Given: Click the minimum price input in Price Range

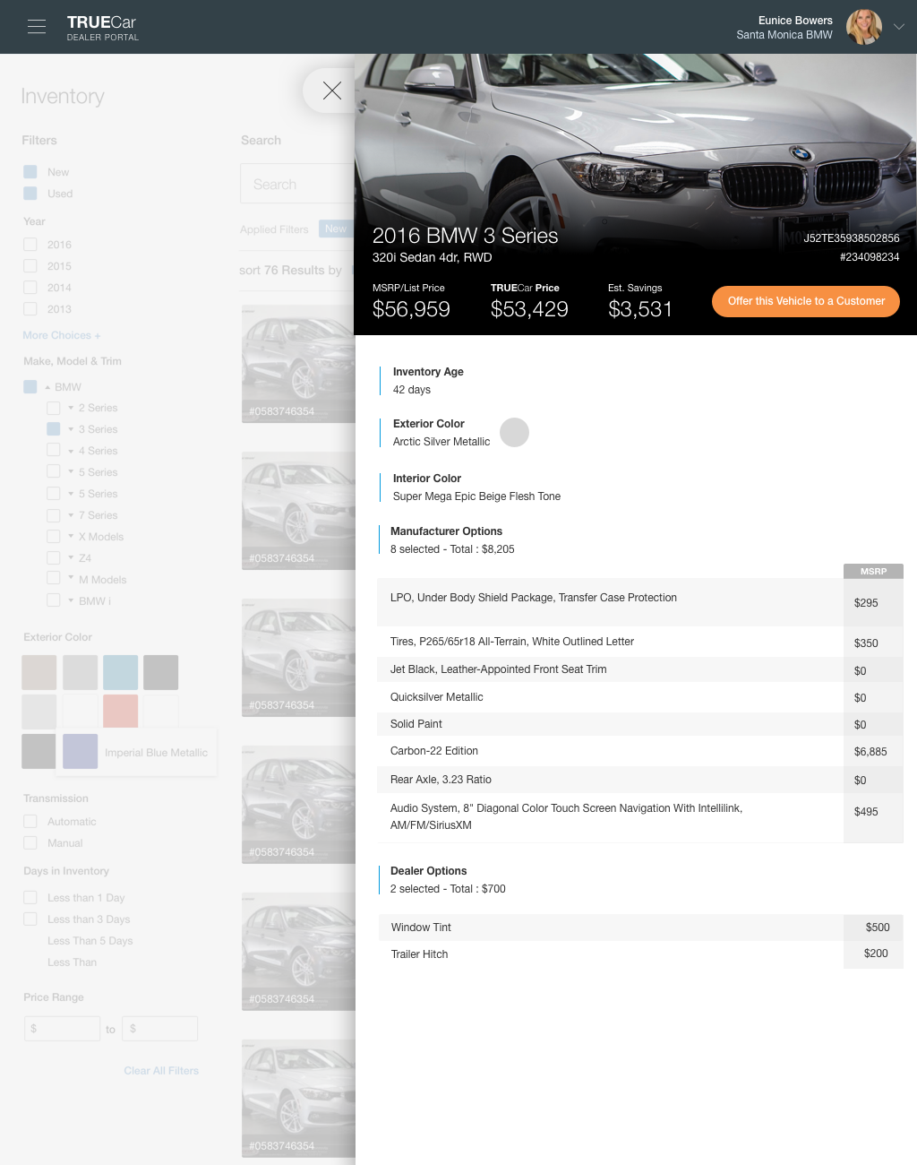Looking at the screenshot, I should click(x=62, y=1028).
